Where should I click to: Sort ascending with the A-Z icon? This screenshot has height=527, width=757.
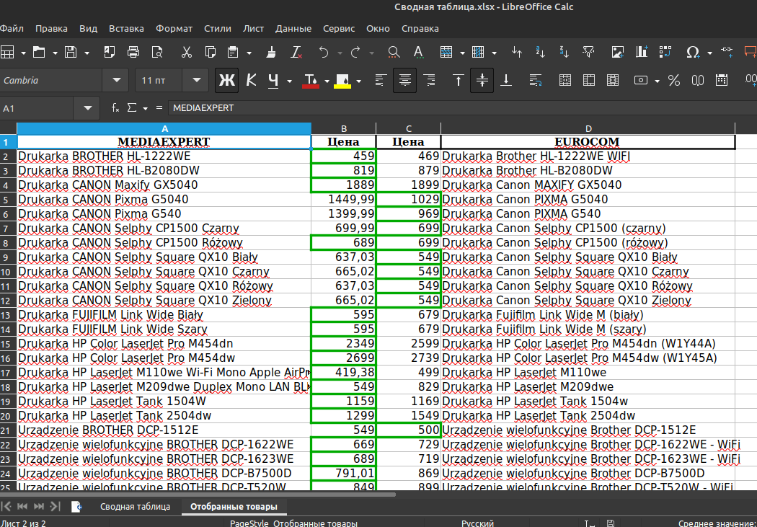(x=540, y=52)
